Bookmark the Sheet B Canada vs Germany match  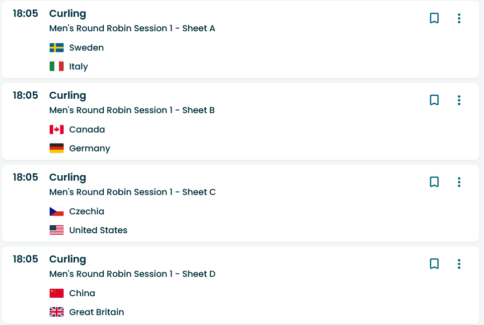434,100
